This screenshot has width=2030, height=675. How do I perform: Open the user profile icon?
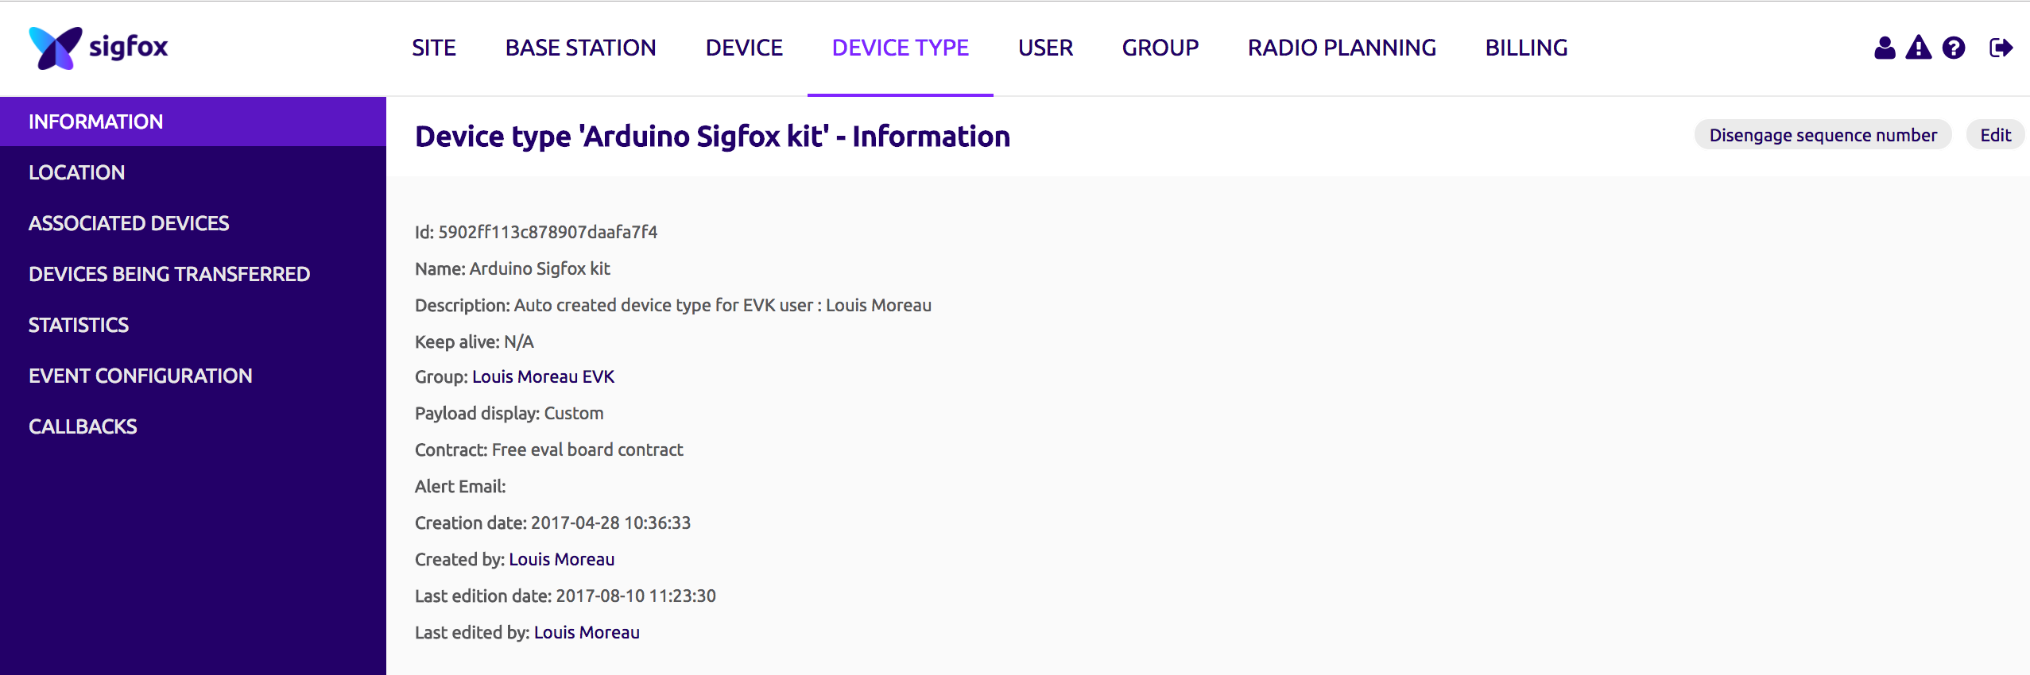click(1885, 48)
